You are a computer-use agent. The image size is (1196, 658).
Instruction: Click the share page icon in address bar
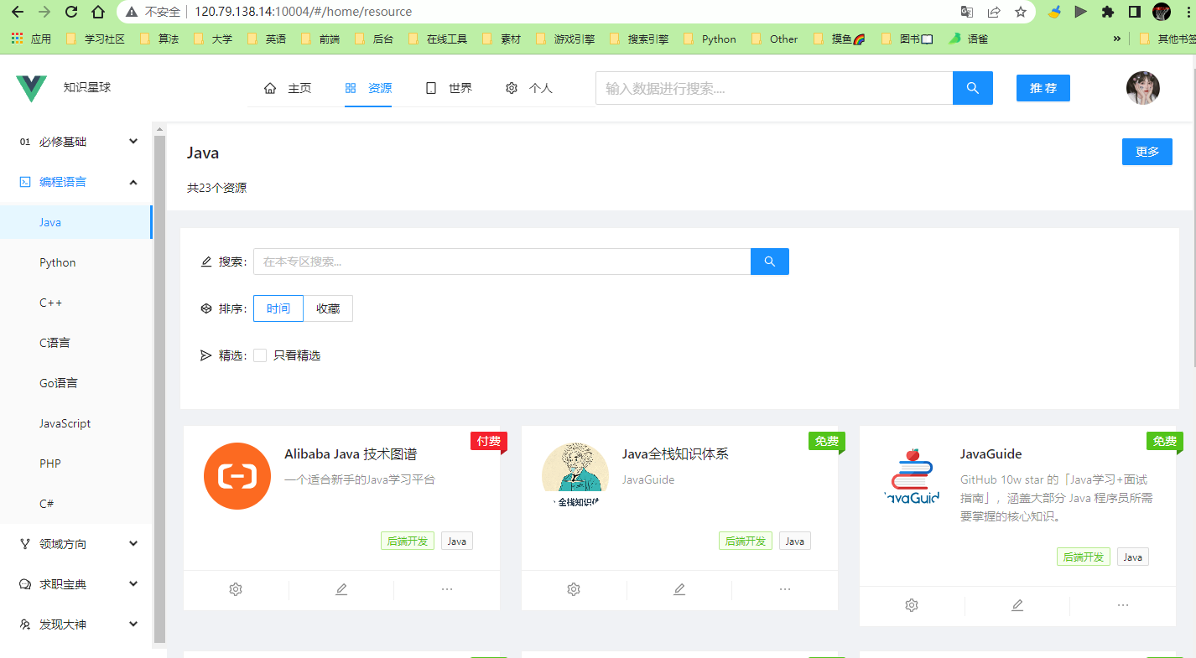(x=994, y=12)
